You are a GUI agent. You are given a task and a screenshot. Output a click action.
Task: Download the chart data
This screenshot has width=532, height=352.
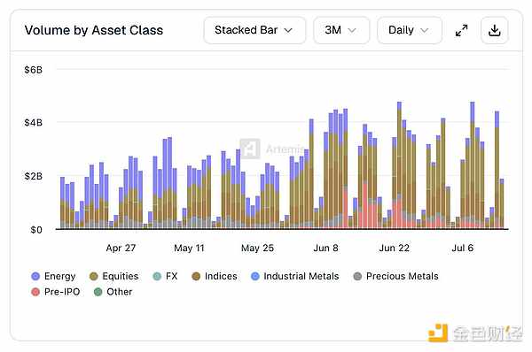[x=495, y=30]
